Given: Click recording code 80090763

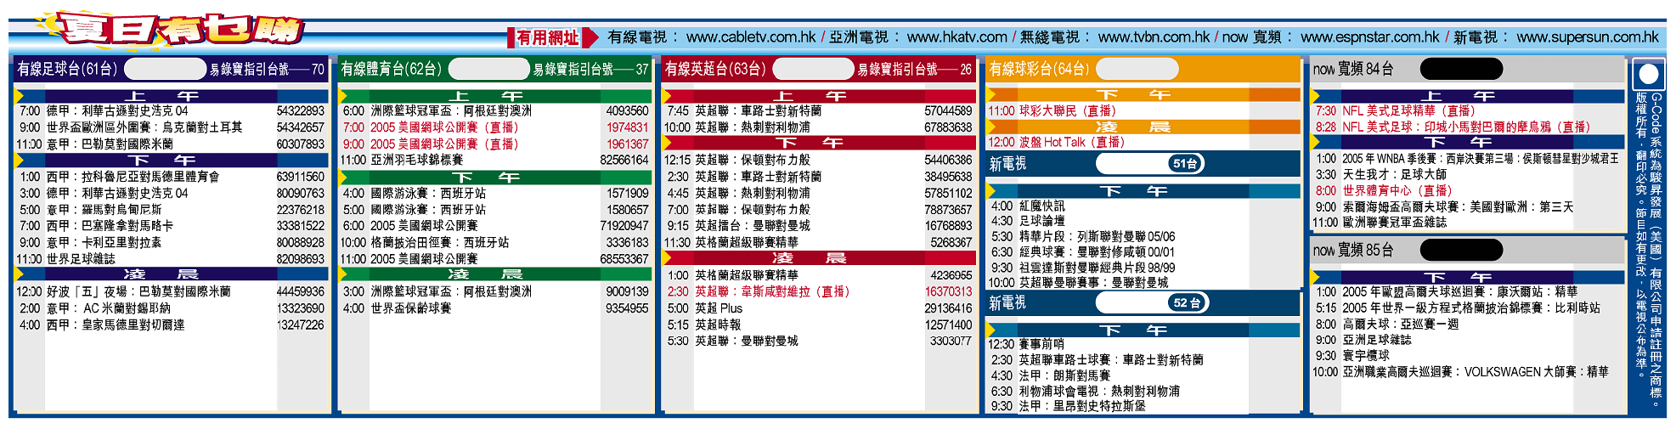Looking at the screenshot, I should (300, 194).
